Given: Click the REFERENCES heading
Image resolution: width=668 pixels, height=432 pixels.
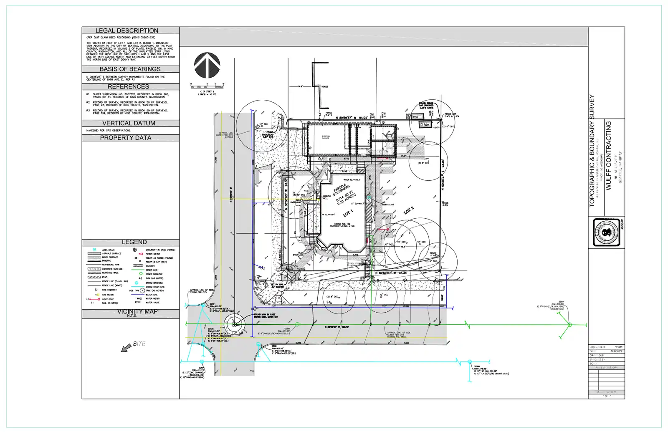Looking at the screenshot, I should pyautogui.click(x=128, y=86).
